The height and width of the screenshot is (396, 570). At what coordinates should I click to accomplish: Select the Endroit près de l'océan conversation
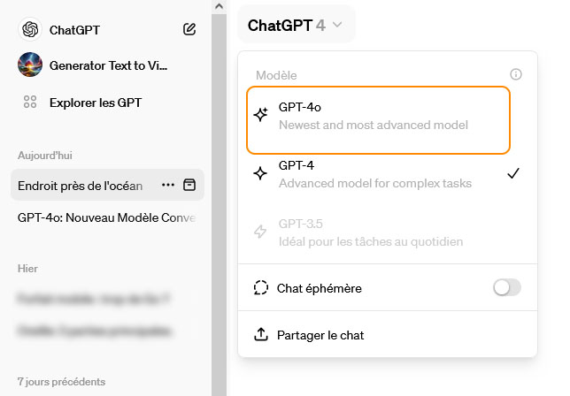click(81, 185)
